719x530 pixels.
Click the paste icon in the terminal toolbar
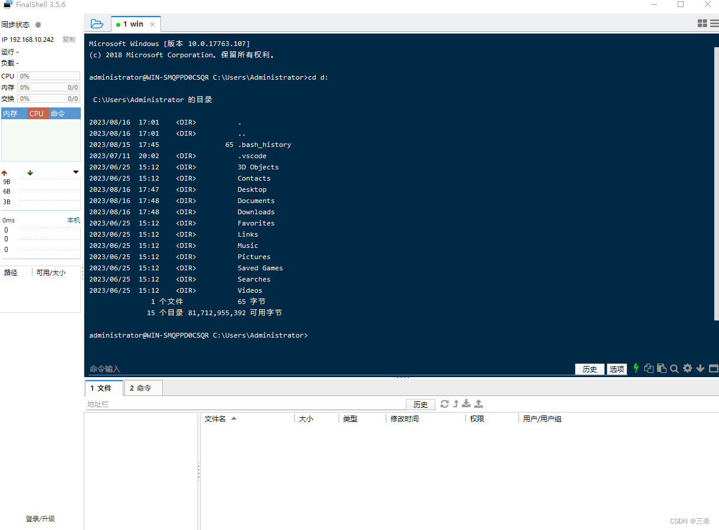pos(661,369)
